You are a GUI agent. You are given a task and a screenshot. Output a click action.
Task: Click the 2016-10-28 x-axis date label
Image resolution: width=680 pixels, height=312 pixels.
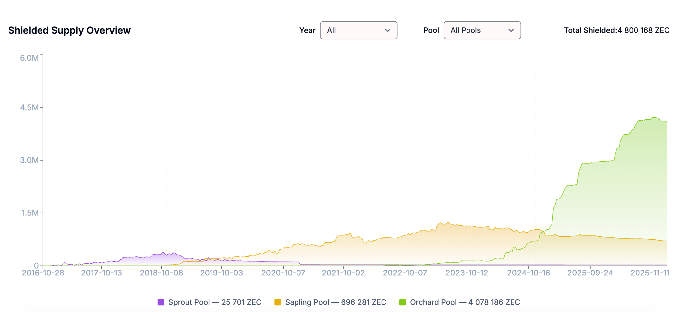point(43,273)
